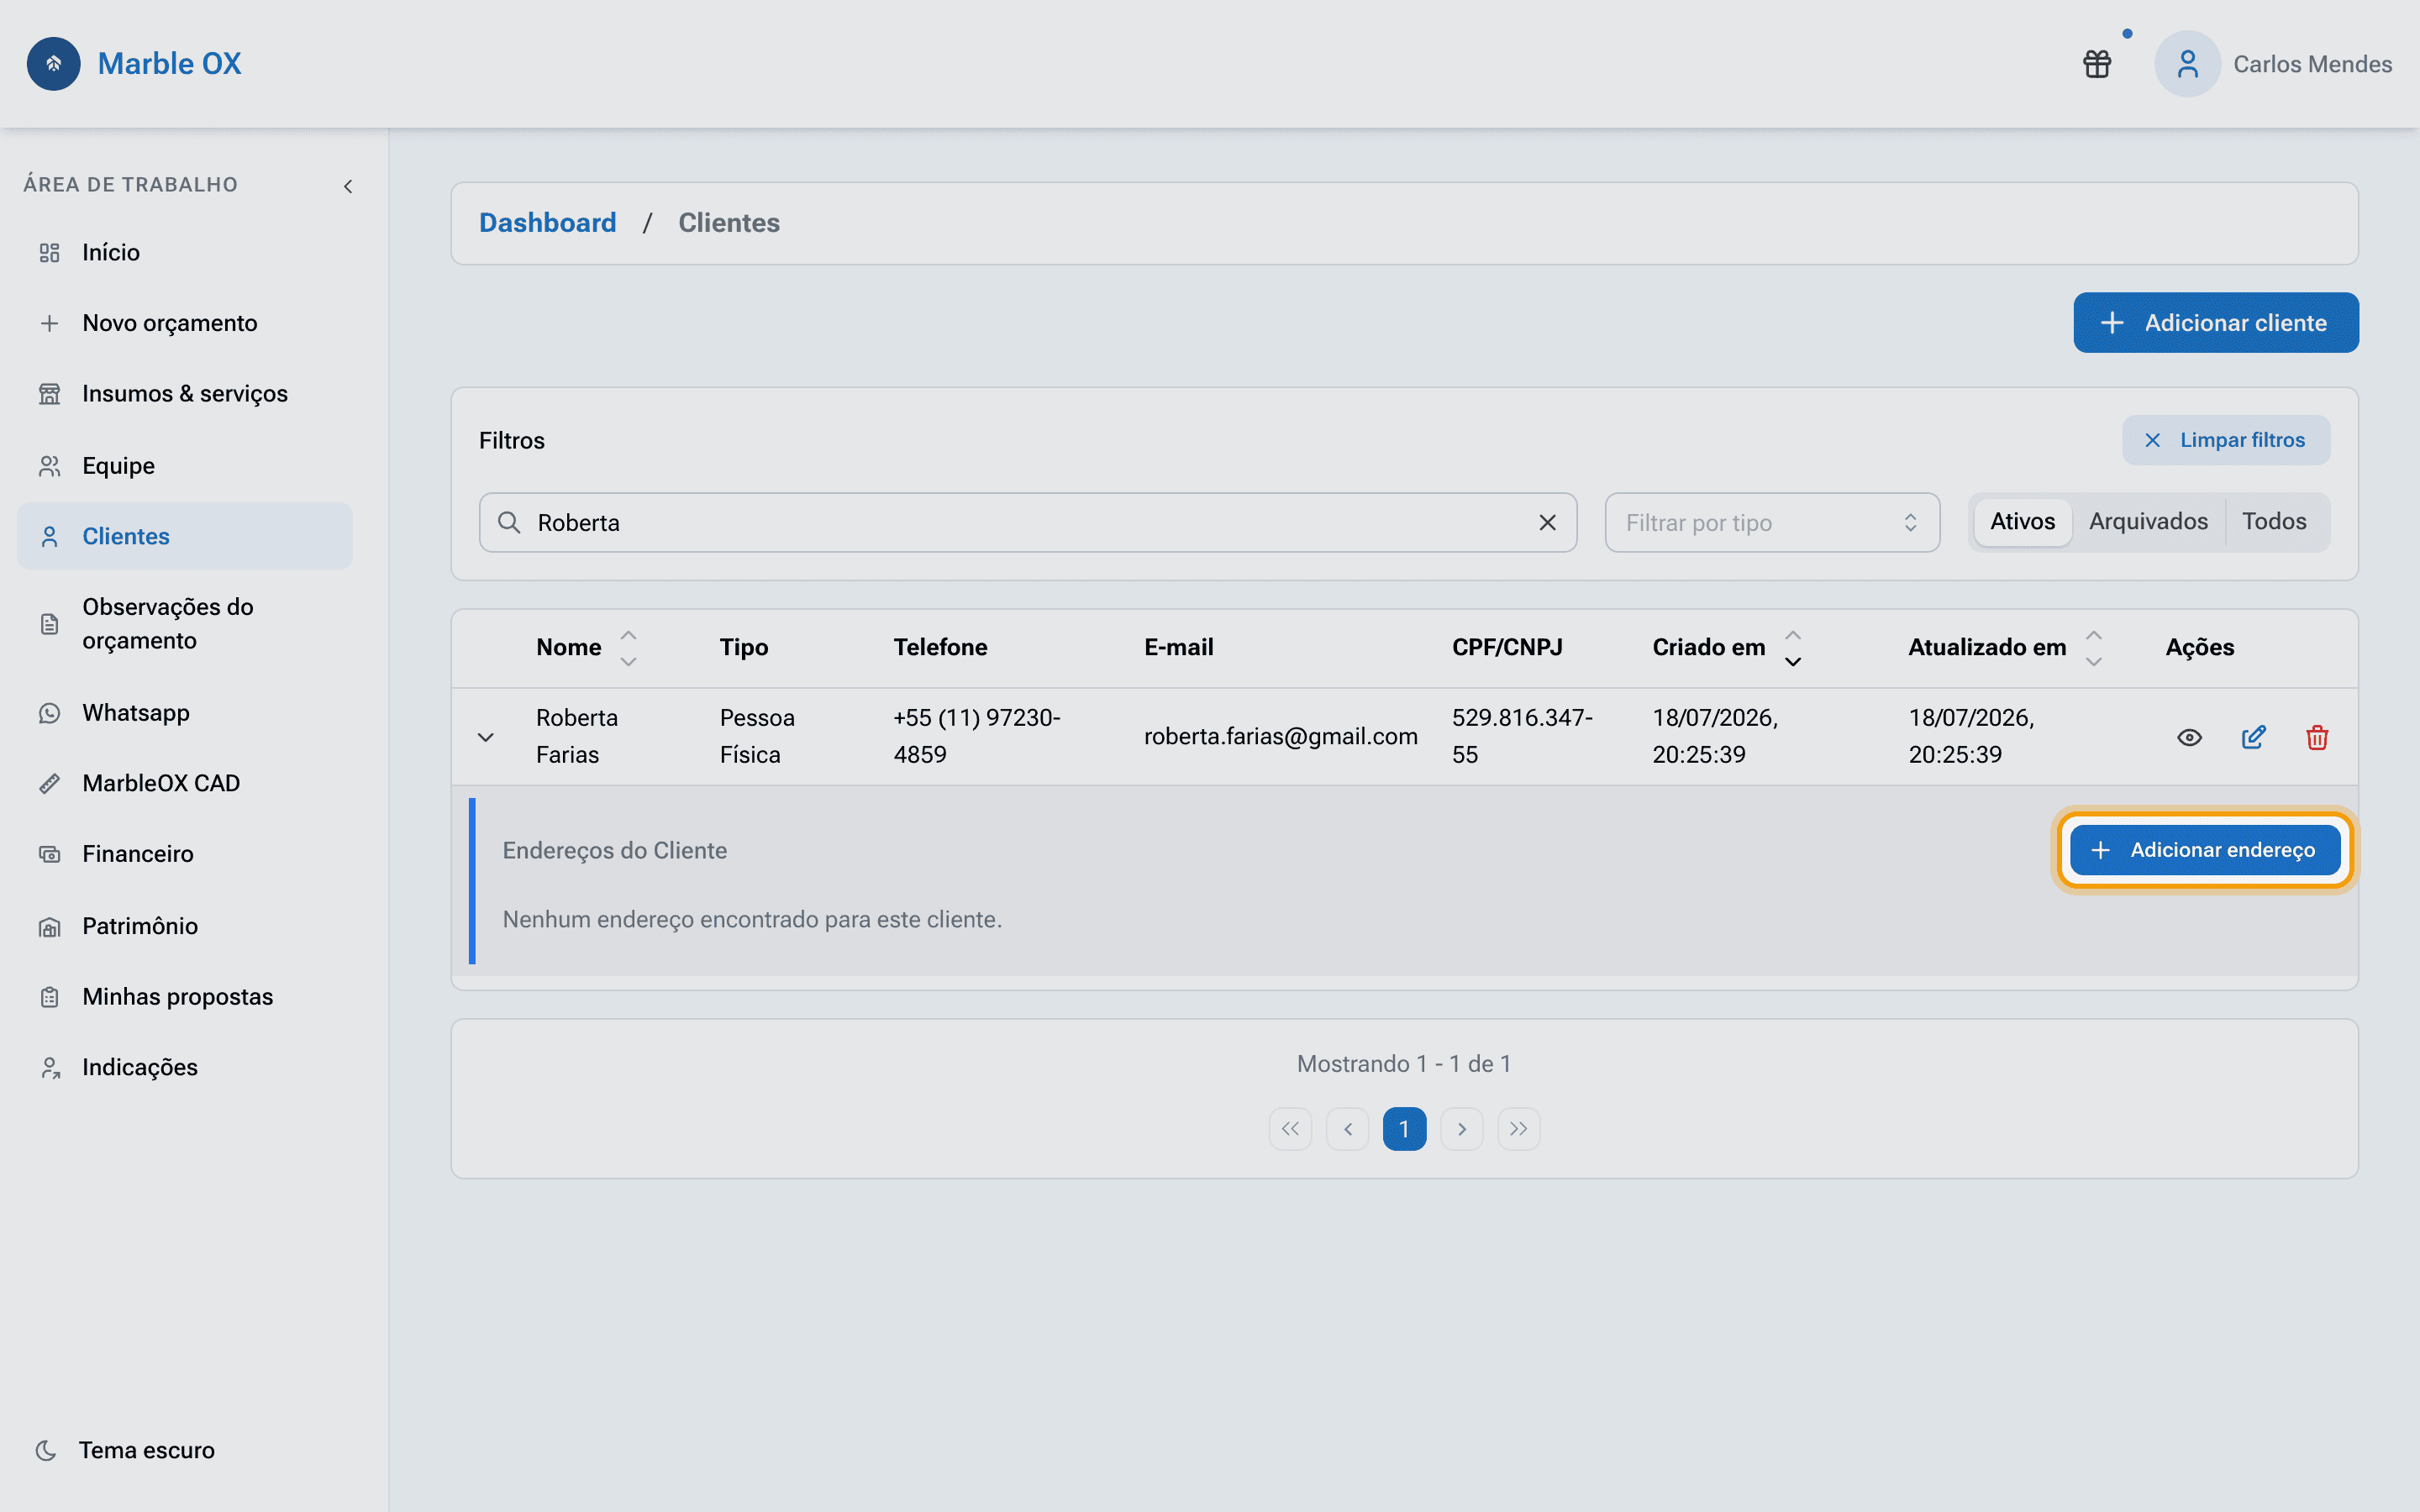Click the Adicionar endereço button
This screenshot has width=2420, height=1512.
2204,850
